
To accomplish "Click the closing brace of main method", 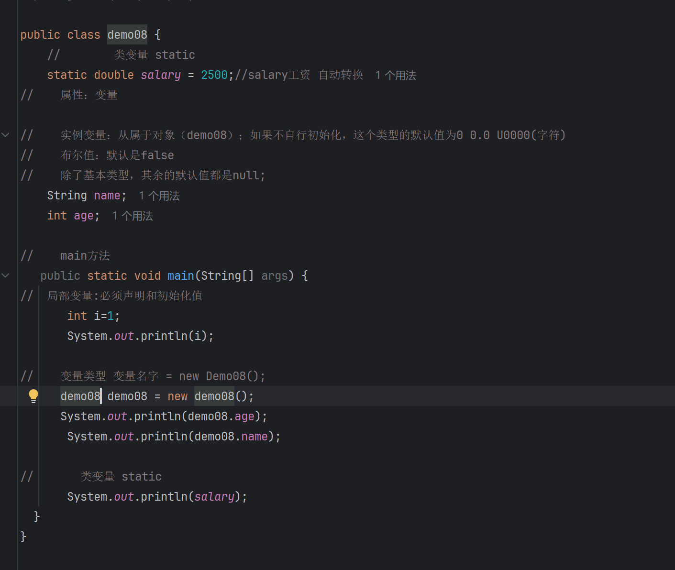I will pos(37,516).
